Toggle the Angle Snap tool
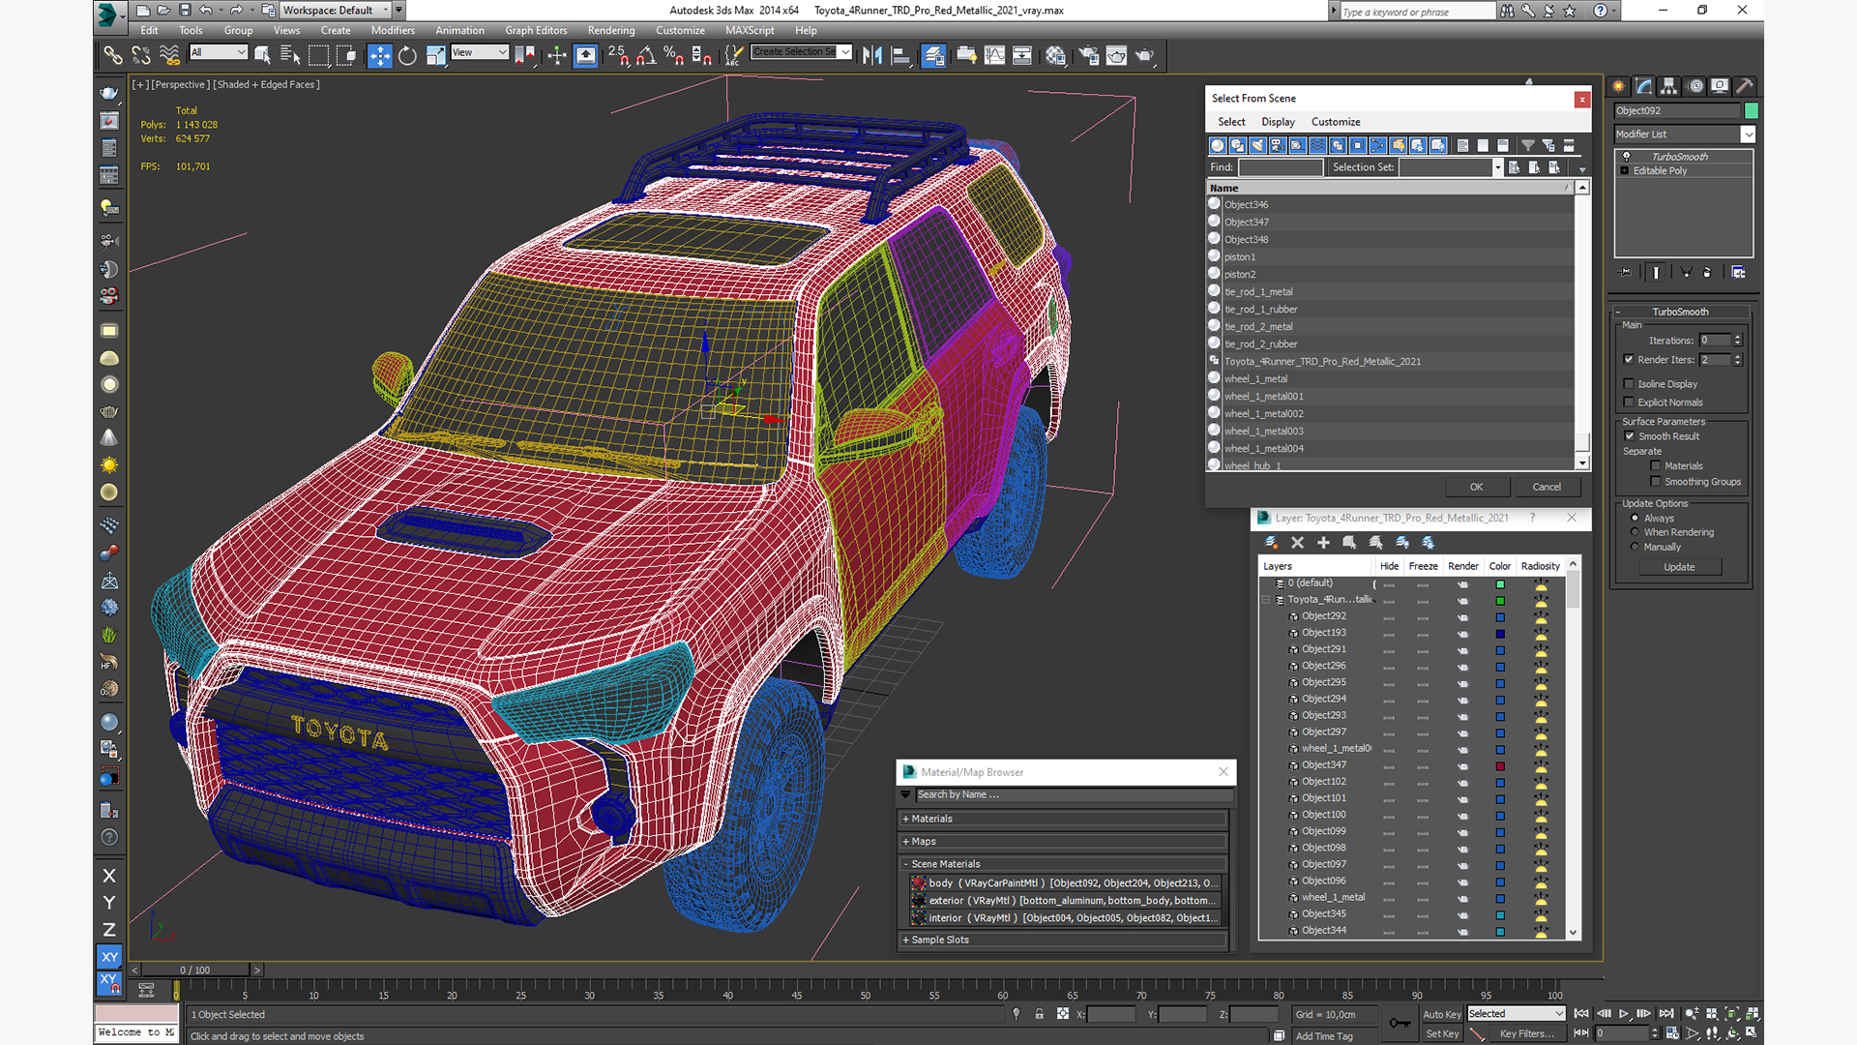Image resolution: width=1857 pixels, height=1045 pixels. pyautogui.click(x=646, y=55)
